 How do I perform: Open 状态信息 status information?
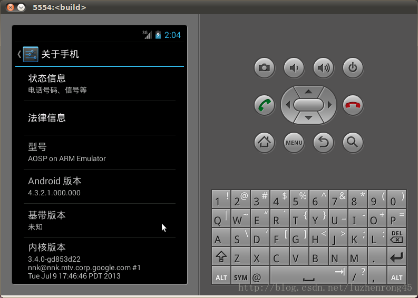[100, 84]
